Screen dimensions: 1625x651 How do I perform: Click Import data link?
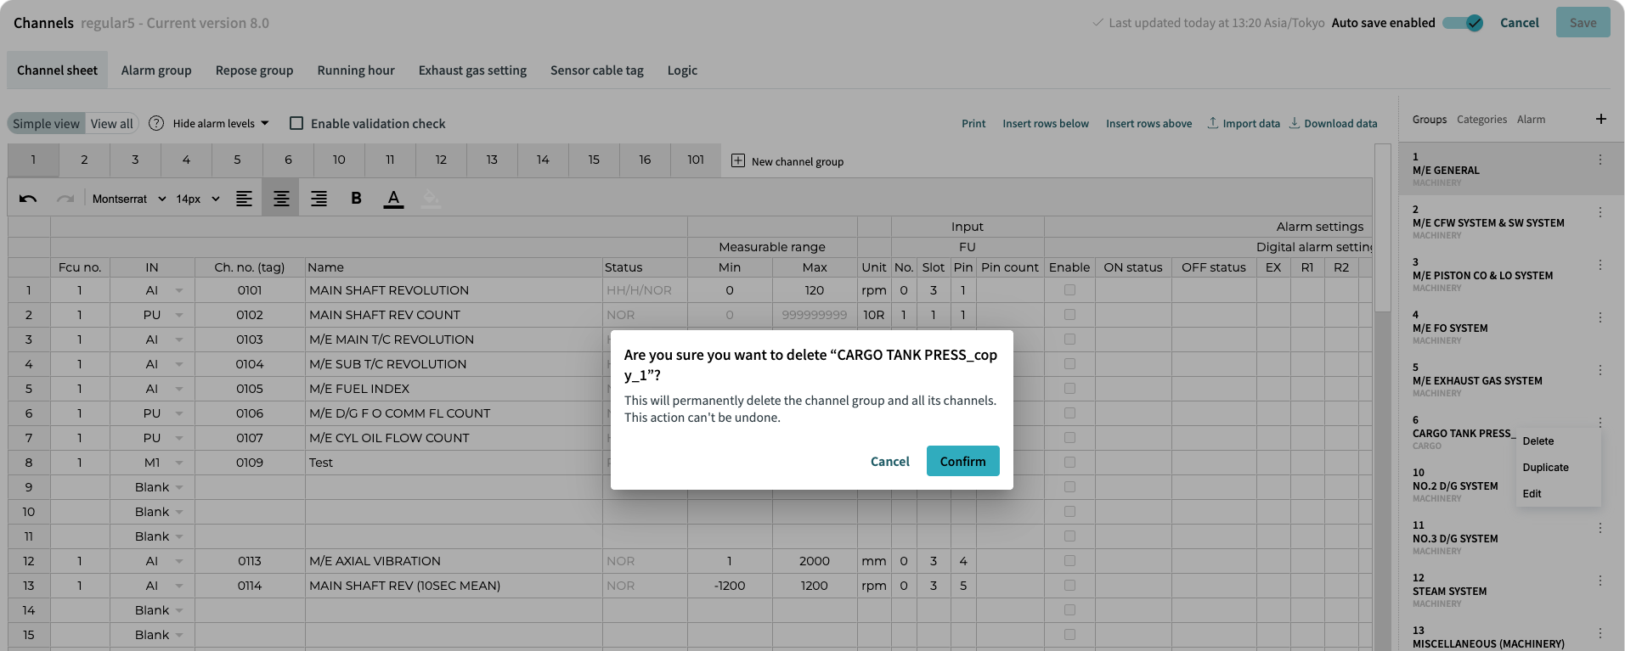click(1244, 123)
